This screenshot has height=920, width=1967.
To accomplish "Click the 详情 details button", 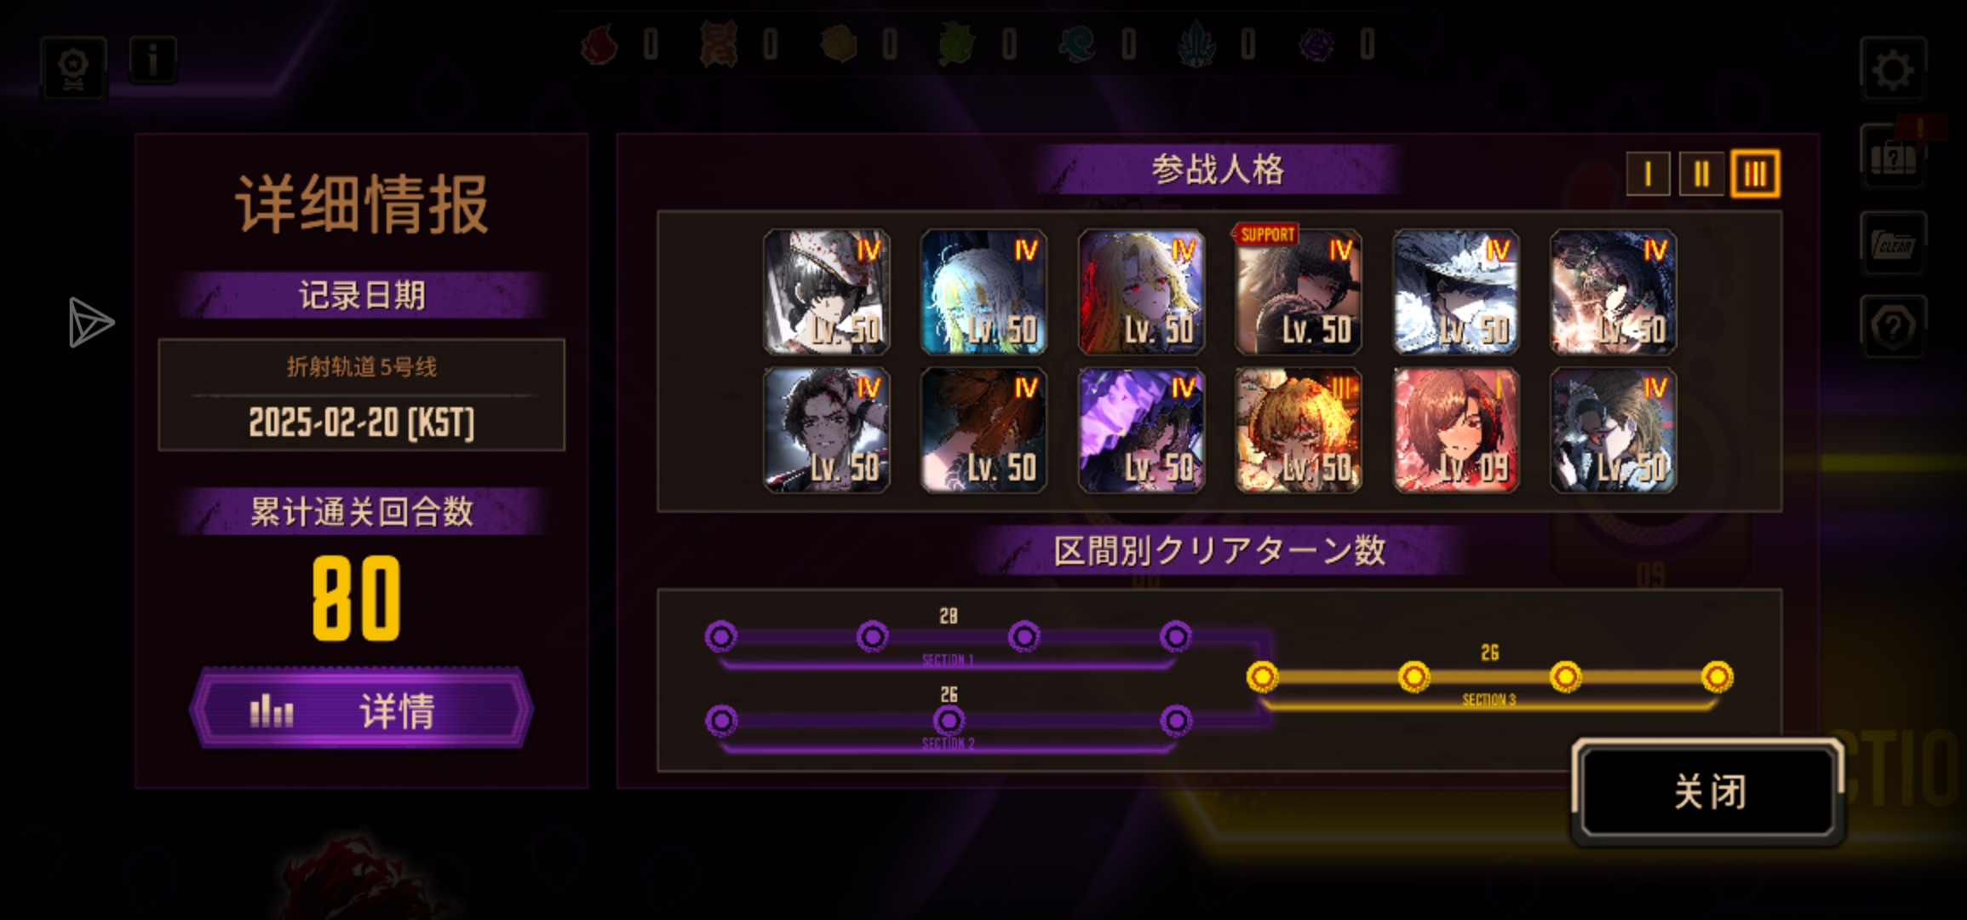I will point(361,709).
